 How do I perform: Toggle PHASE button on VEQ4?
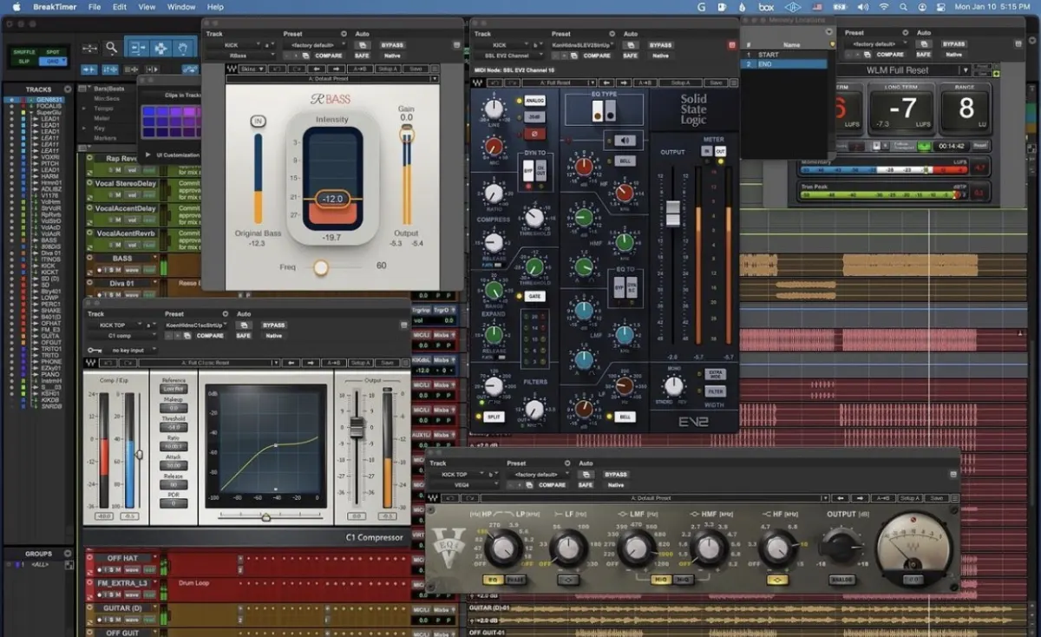[x=515, y=580]
